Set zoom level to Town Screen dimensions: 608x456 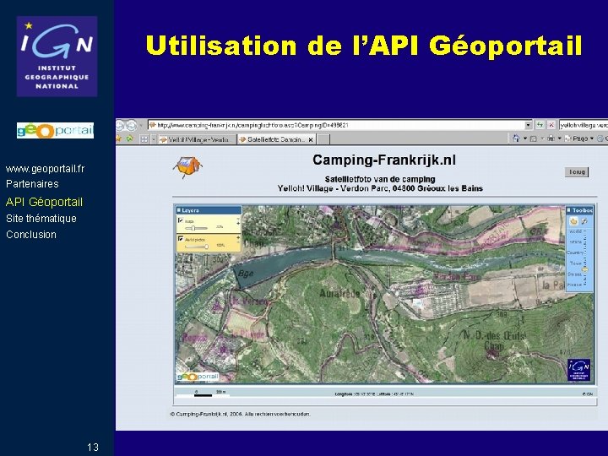pos(575,263)
